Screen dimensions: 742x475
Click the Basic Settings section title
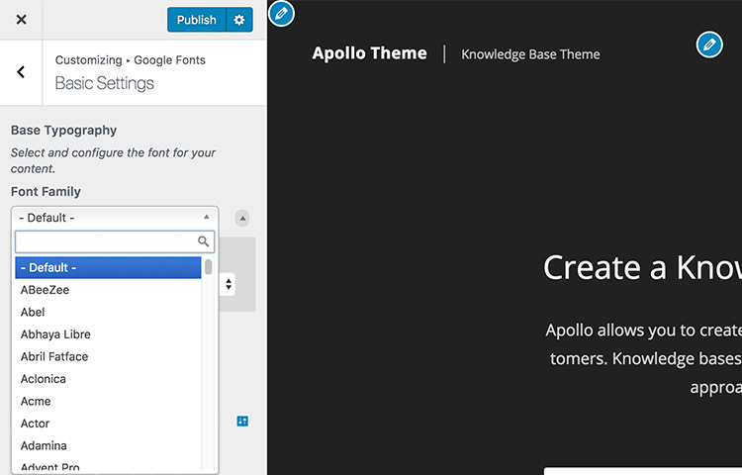pyautogui.click(x=105, y=83)
